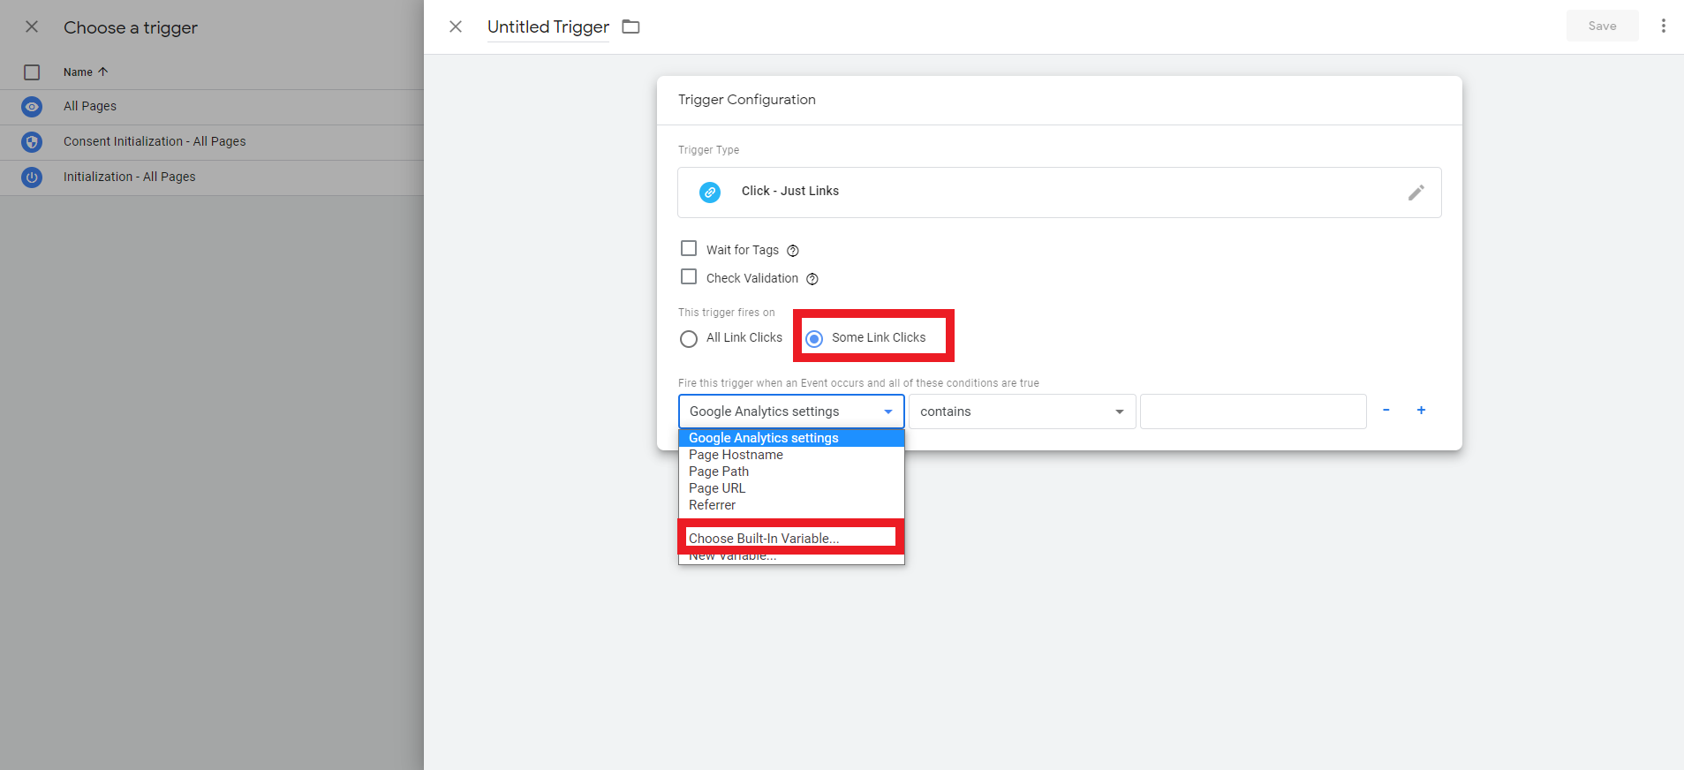Select Choose Built-In Variable option
The width and height of the screenshot is (1684, 770).
pos(764,539)
